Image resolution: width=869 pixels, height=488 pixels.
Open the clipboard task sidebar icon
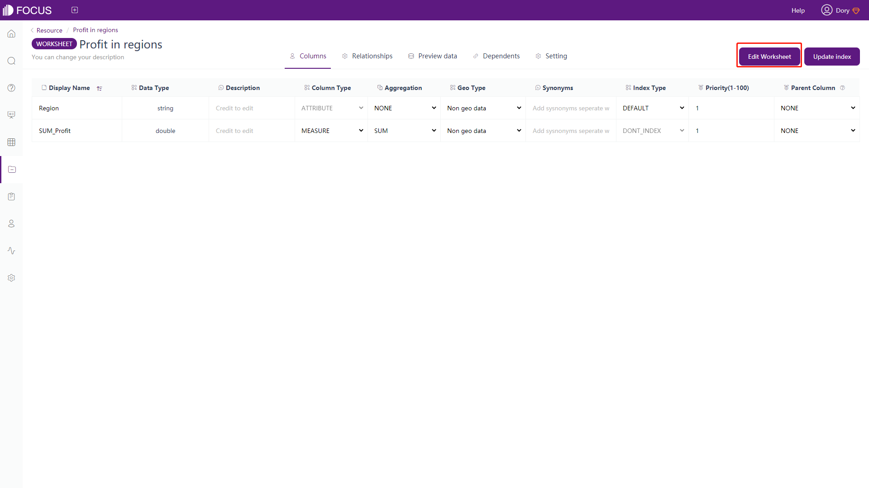coord(11,196)
